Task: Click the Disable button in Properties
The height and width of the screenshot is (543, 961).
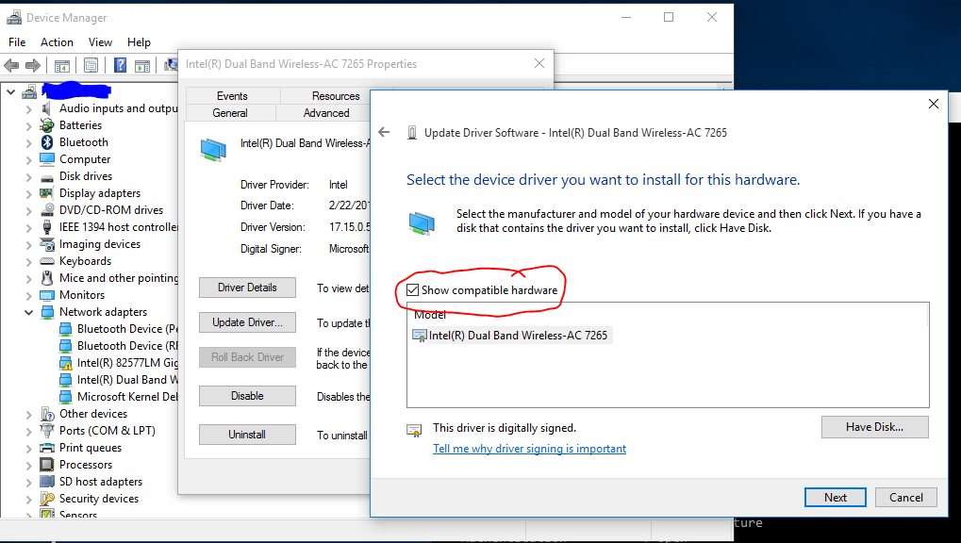Action: coord(248,396)
